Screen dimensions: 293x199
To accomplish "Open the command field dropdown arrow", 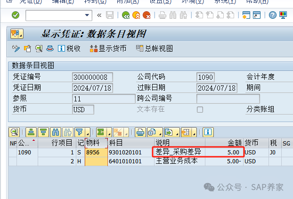I will point(87,15).
